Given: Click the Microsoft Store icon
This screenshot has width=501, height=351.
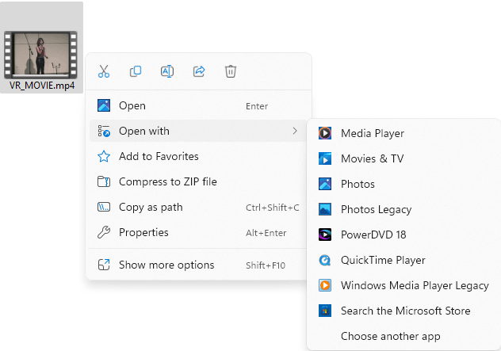Looking at the screenshot, I should tap(325, 311).
